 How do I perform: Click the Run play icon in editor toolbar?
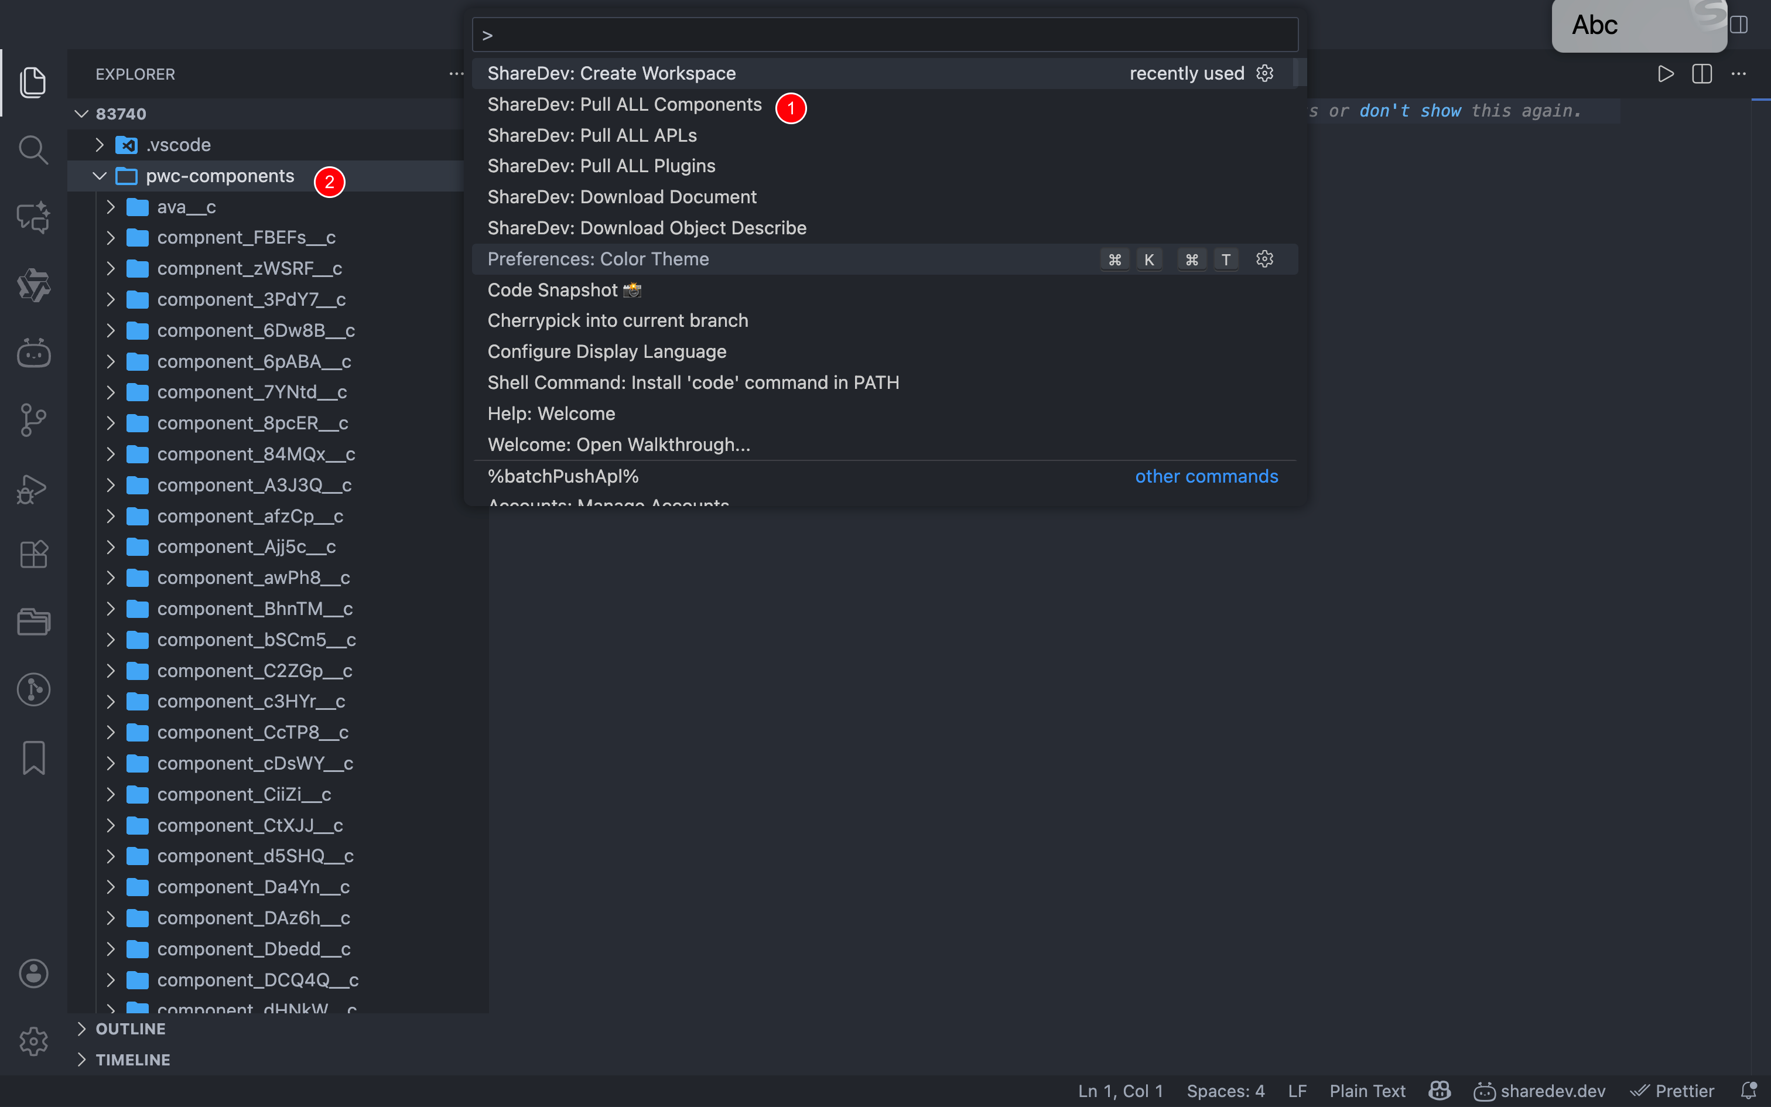[1666, 74]
